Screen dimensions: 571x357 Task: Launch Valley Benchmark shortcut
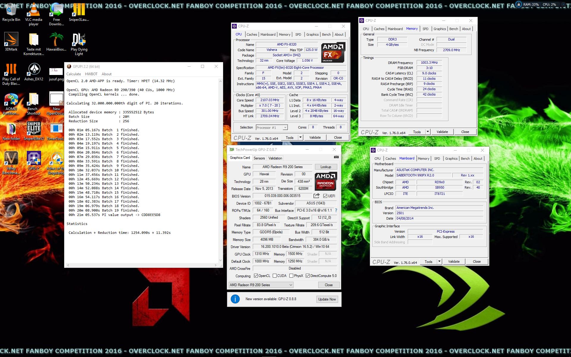pos(11,163)
